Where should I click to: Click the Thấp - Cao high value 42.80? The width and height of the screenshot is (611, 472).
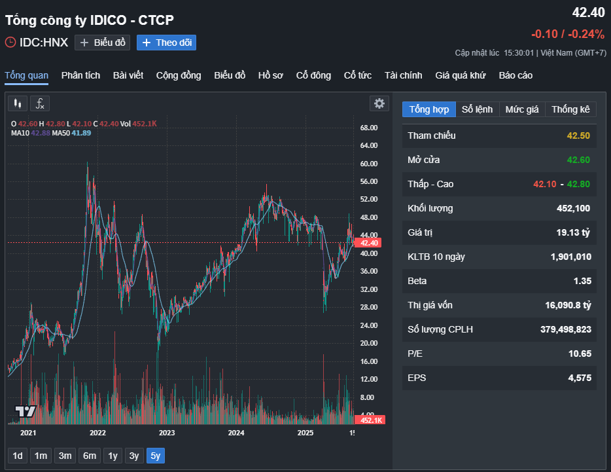coord(578,184)
